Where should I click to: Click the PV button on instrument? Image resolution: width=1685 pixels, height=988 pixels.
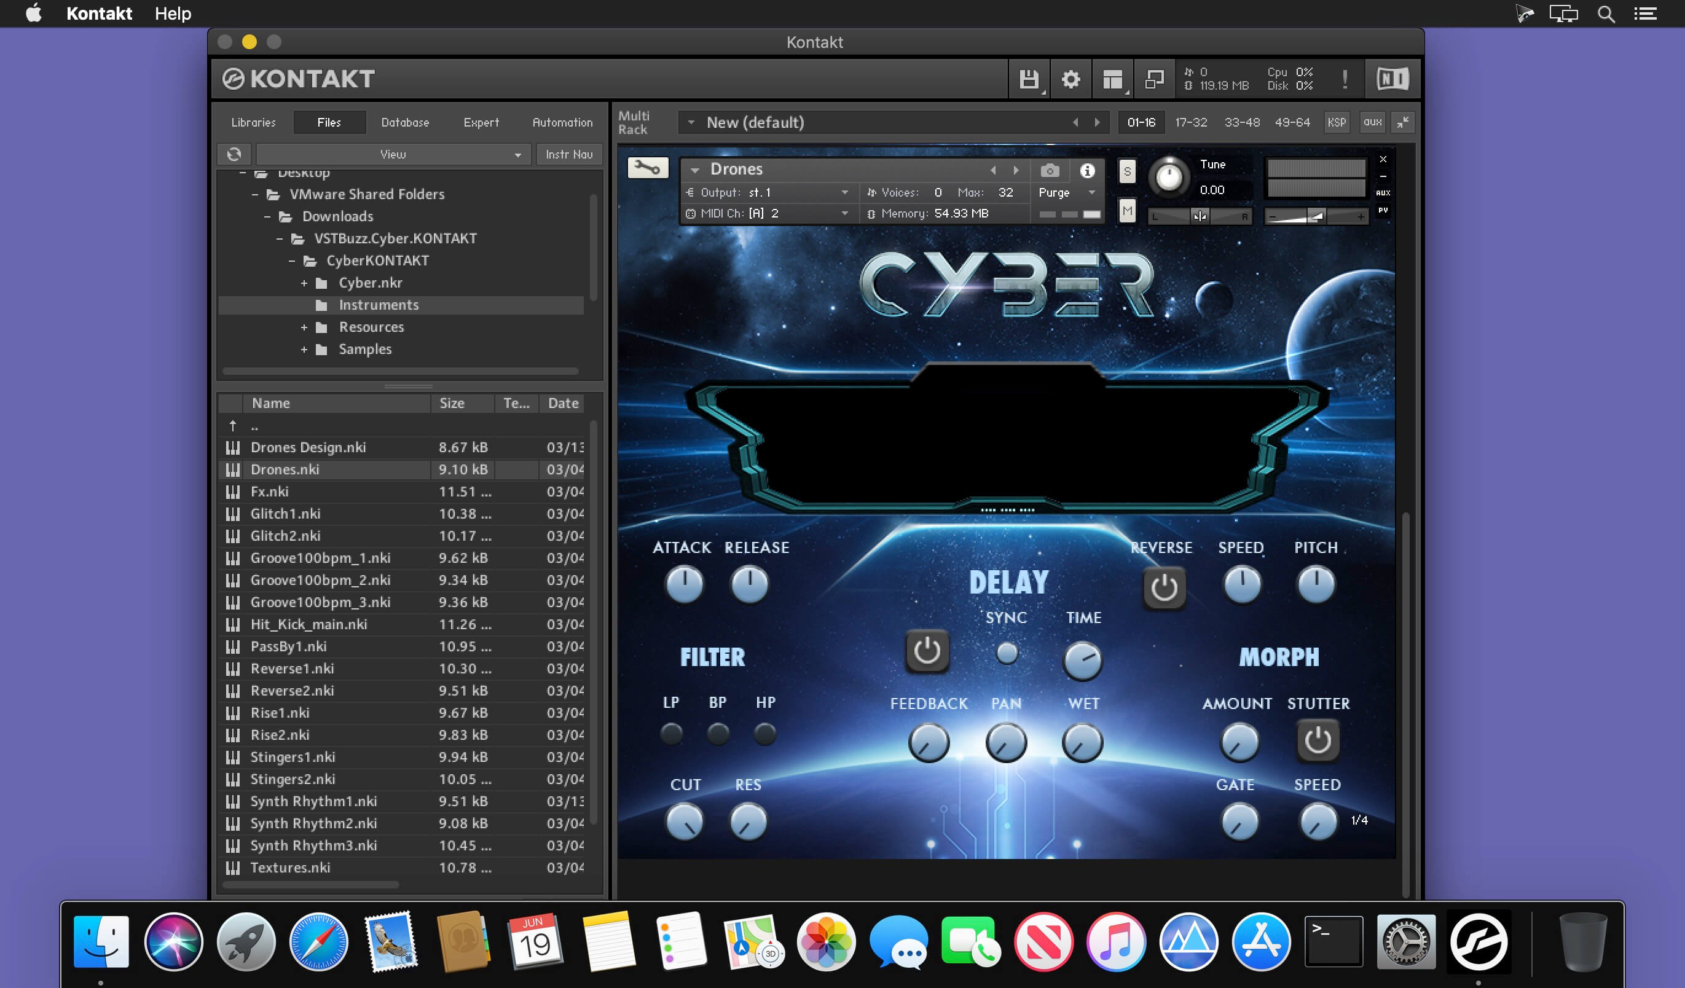1383,210
